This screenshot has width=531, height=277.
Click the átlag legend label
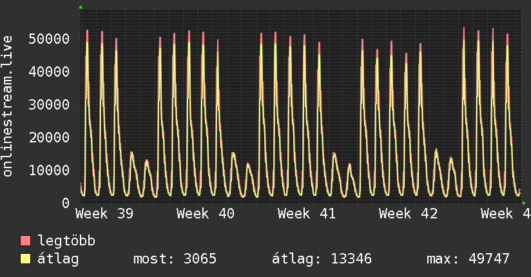[58, 258]
